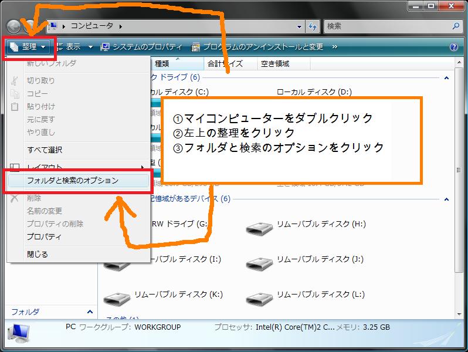Select ローカル ディスク (D:)

(314, 92)
